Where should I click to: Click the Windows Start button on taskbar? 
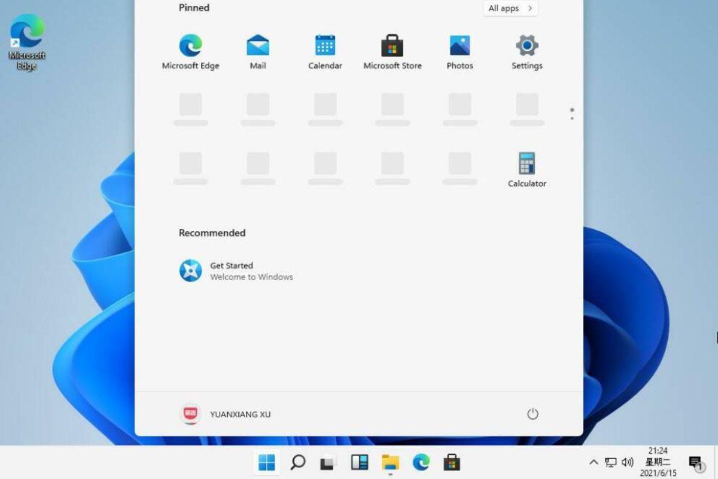point(266,462)
